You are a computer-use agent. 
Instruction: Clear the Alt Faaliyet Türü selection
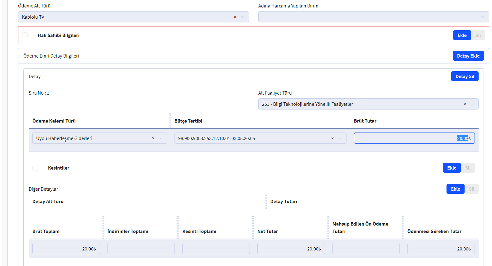pos(465,104)
